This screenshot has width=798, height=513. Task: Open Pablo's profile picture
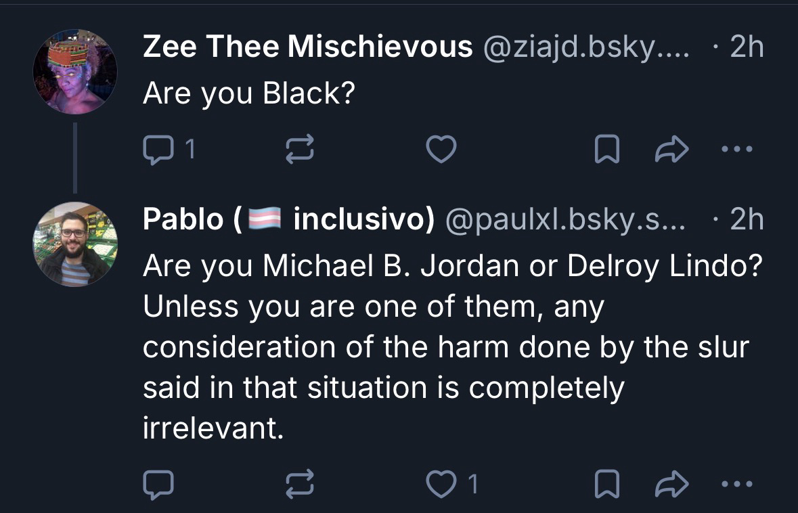(75, 244)
